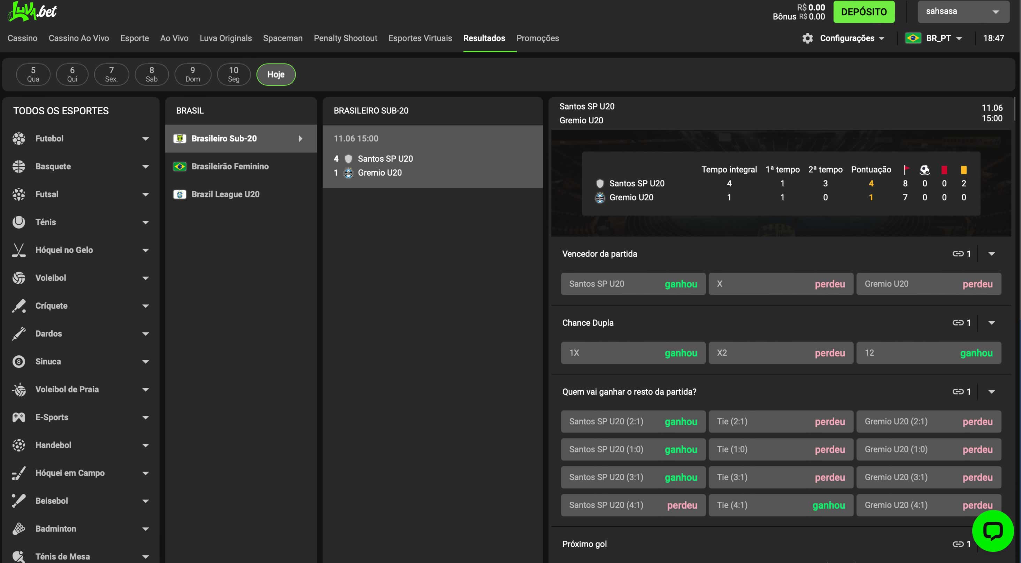The image size is (1021, 563).
Task: Click the Tie (4:1) ganhou outcome
Action: [x=781, y=505]
